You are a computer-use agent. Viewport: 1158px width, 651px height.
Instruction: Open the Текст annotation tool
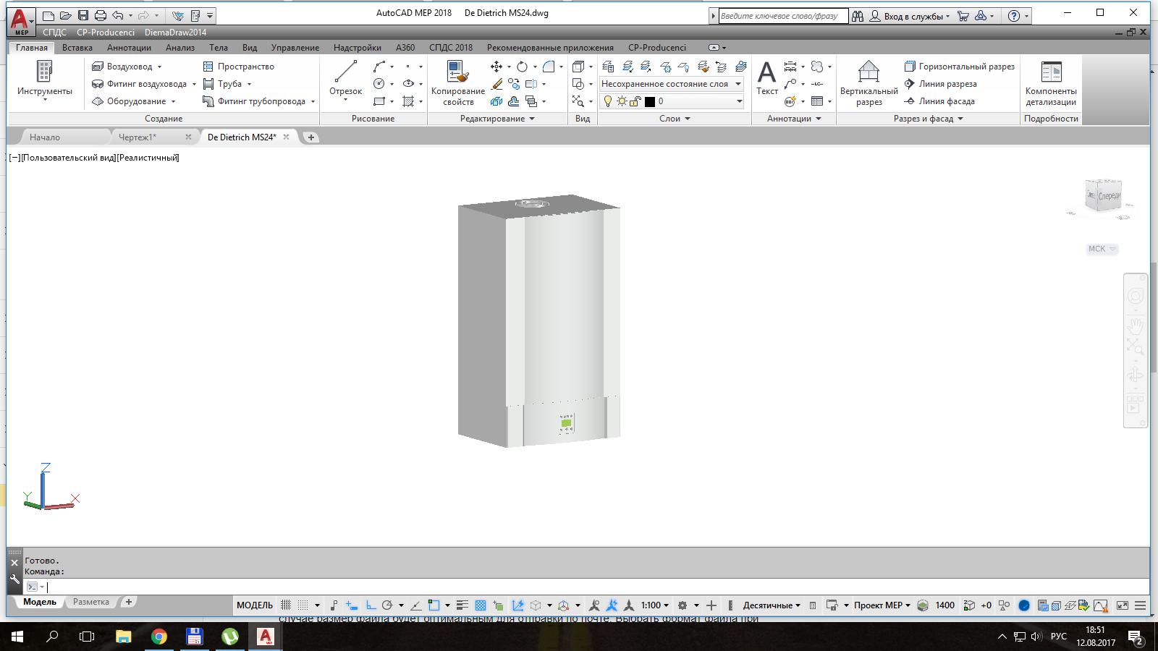(x=766, y=77)
